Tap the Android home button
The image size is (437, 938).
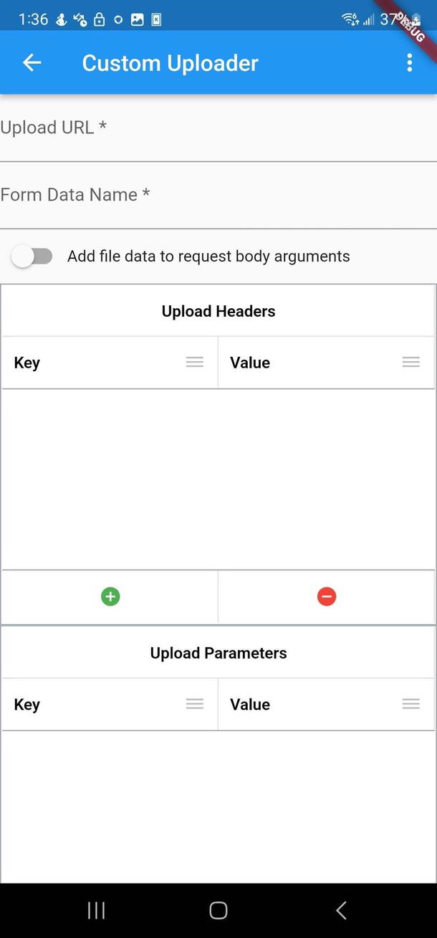(218, 910)
